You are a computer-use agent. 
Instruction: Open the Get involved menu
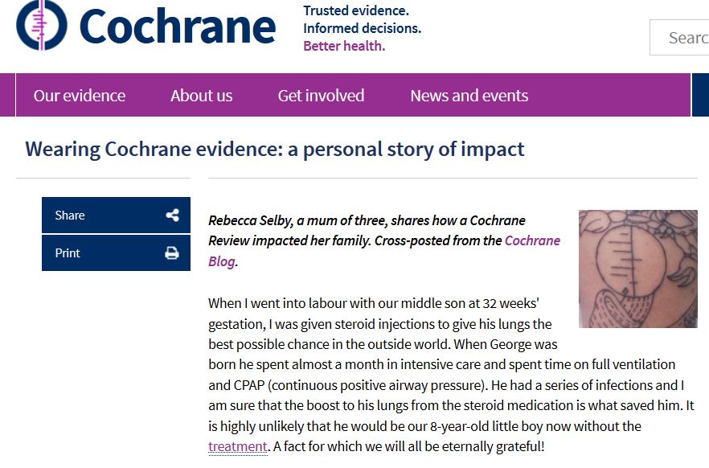coord(321,96)
